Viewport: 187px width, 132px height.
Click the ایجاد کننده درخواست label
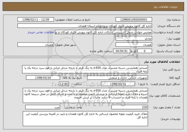(167, 32)
